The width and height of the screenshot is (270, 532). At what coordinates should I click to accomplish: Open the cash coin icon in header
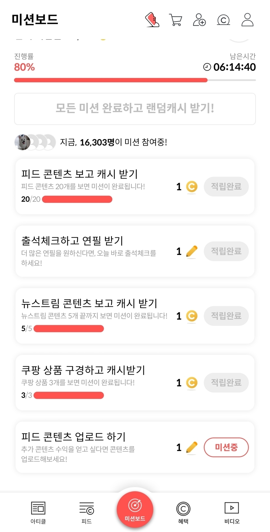click(x=223, y=20)
